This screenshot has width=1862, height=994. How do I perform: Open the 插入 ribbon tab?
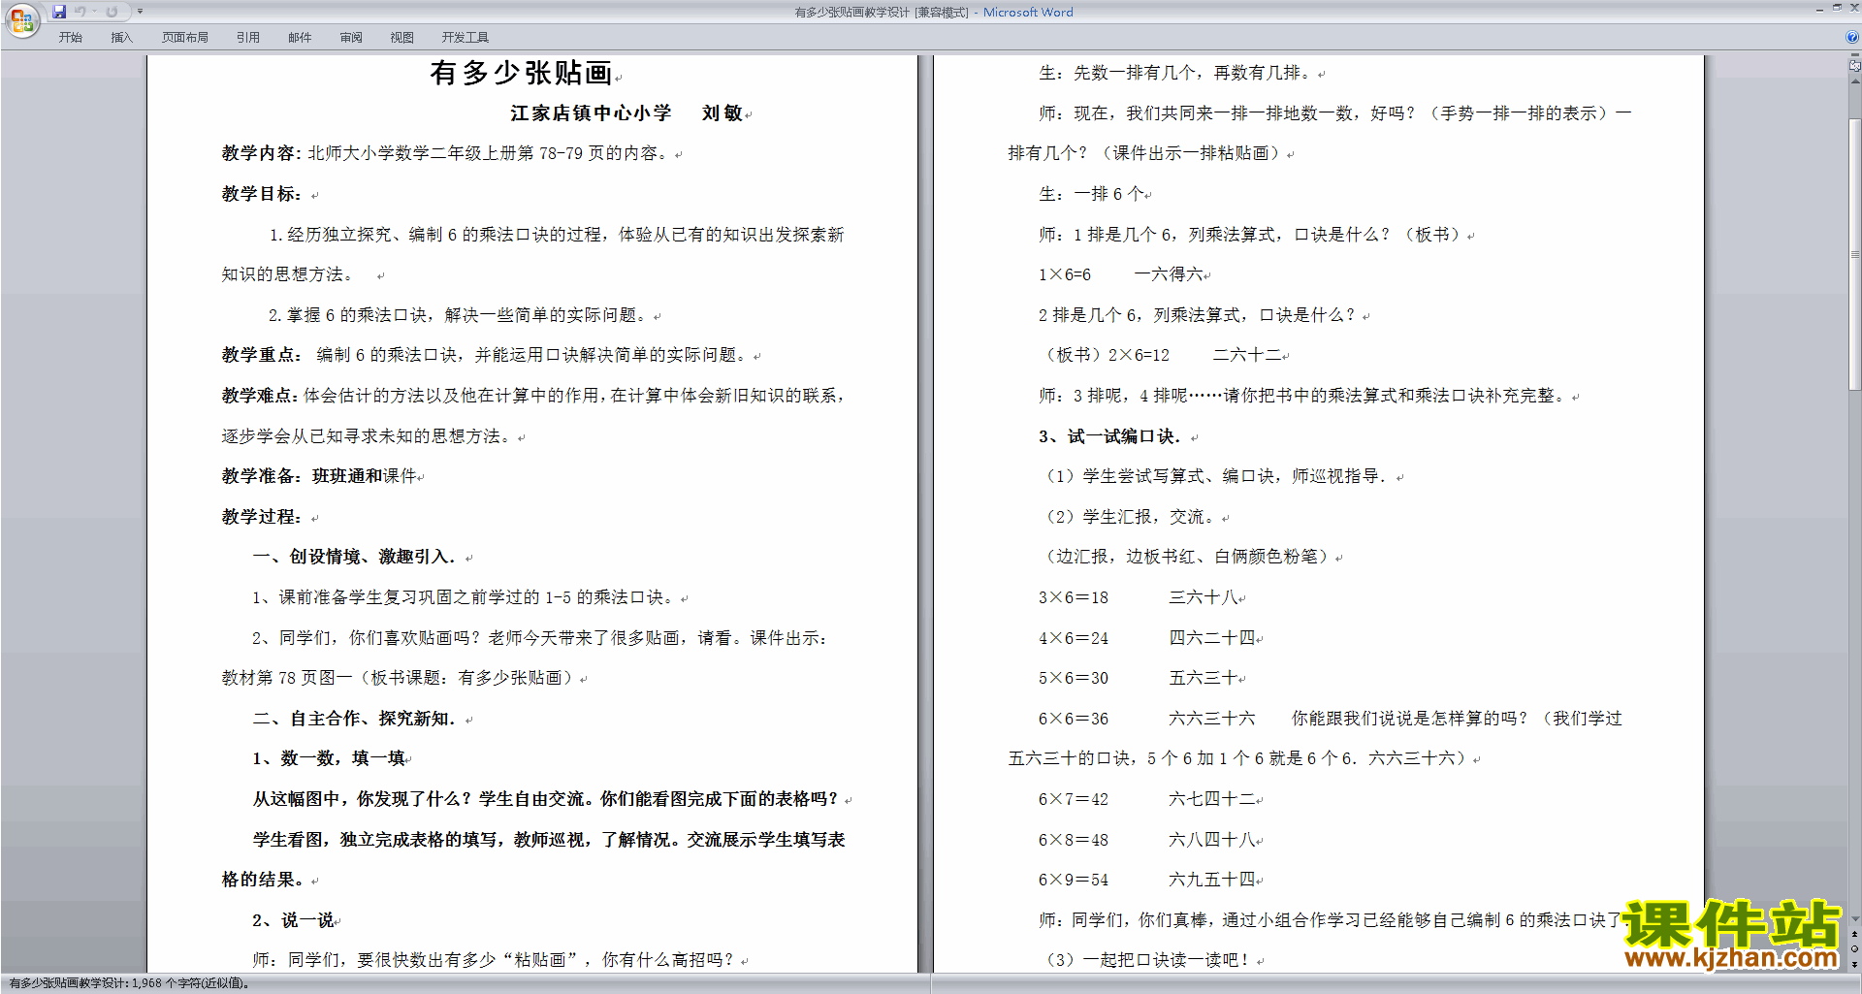point(121,37)
